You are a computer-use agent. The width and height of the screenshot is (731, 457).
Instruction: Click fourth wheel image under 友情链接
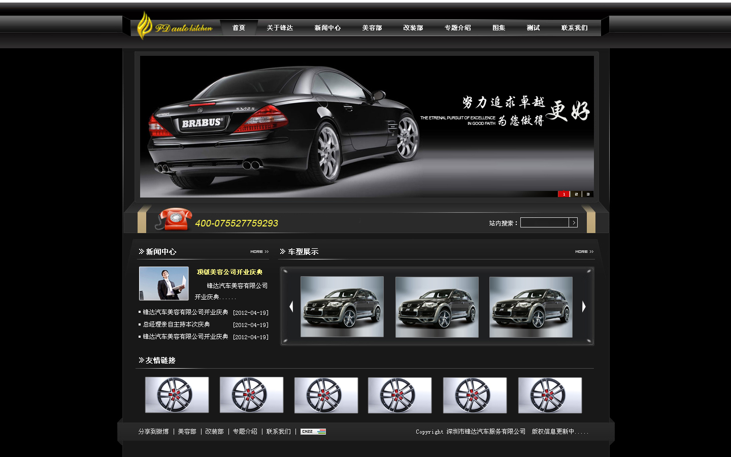(400, 395)
